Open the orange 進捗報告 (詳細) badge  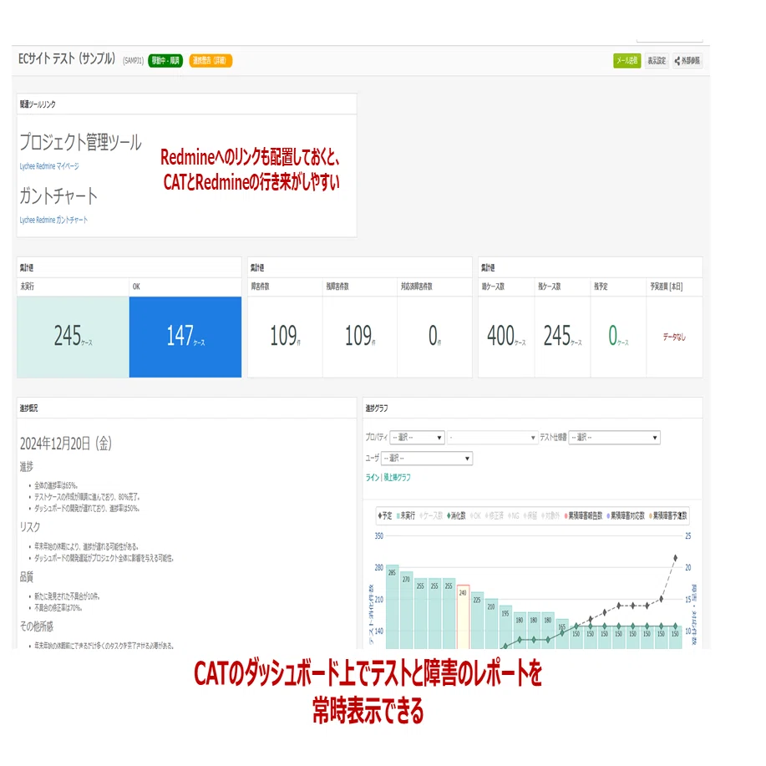point(211,61)
